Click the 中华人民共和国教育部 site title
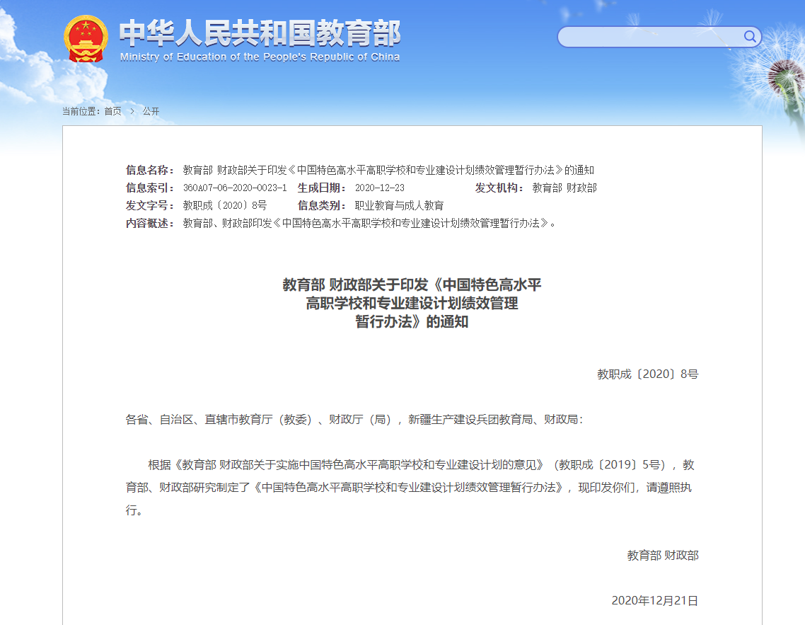 (260, 33)
